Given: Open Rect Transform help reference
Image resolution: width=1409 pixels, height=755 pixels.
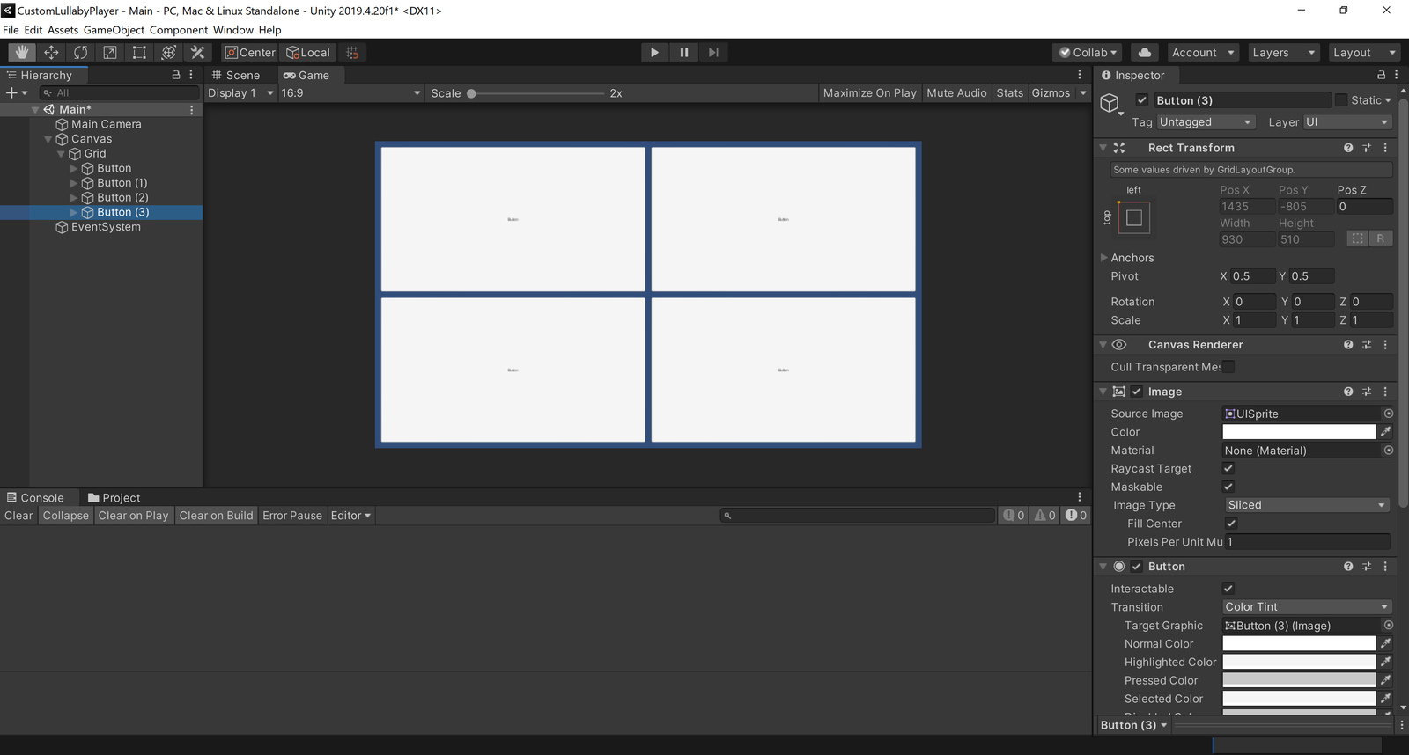Looking at the screenshot, I should coord(1348,148).
